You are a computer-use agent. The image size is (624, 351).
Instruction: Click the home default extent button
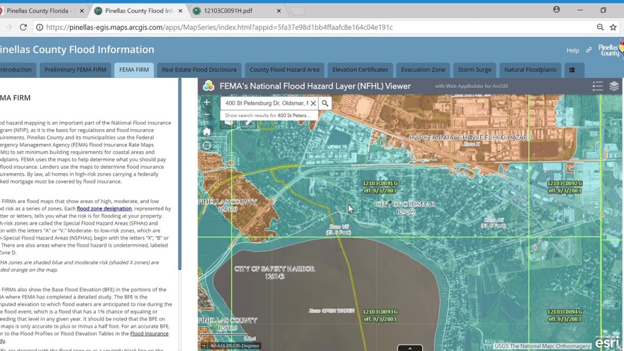tap(207, 131)
